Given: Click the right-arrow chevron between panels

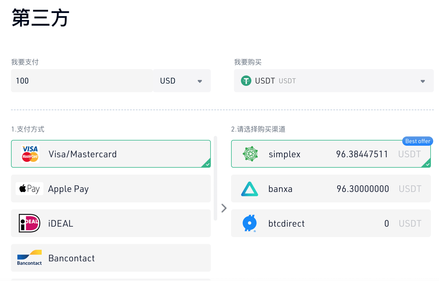Looking at the screenshot, I should coord(224,208).
